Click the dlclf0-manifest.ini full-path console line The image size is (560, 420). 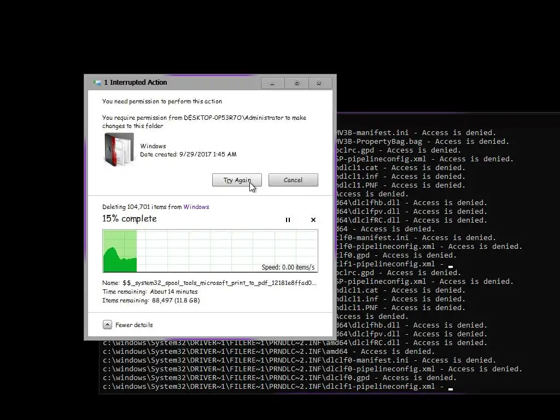point(299,360)
